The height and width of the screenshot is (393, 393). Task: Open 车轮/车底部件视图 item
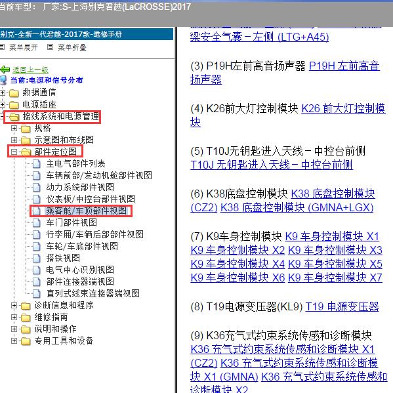[x=82, y=247]
